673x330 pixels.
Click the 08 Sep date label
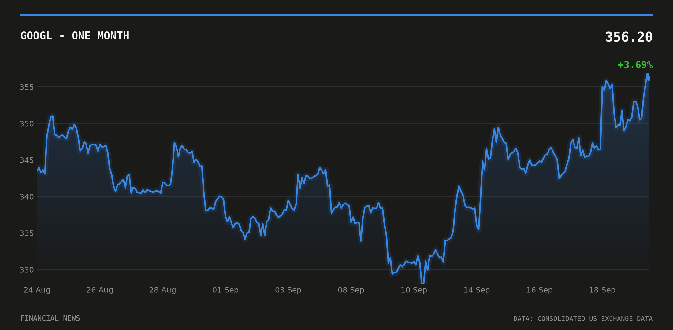[351, 290]
